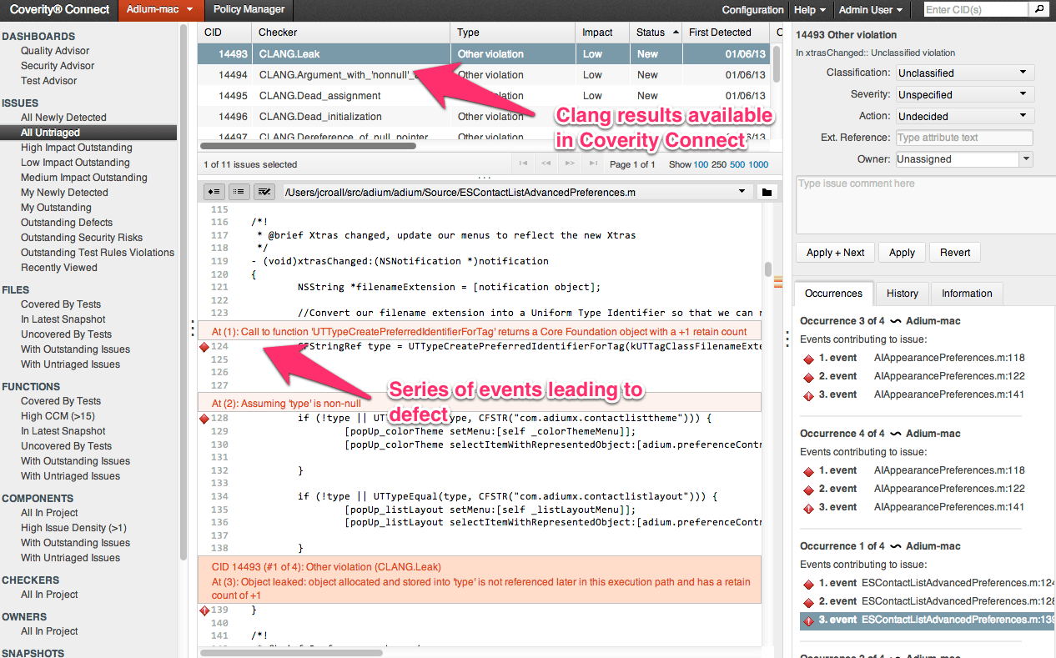Open Quality Advisor dashboard
This screenshot has width=1056, height=658.
55,51
